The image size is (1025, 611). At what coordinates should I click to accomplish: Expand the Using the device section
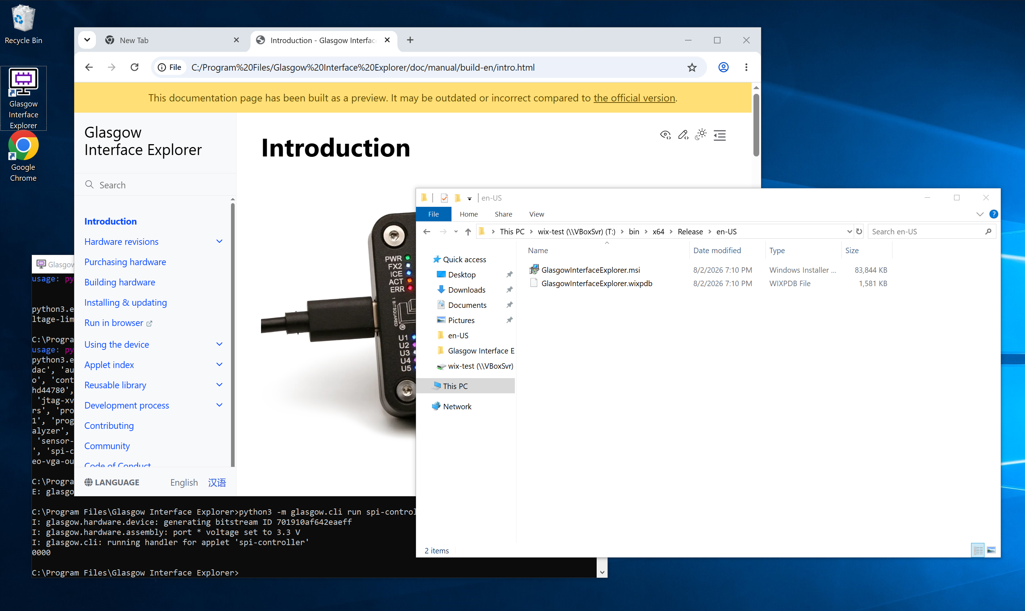(x=219, y=344)
